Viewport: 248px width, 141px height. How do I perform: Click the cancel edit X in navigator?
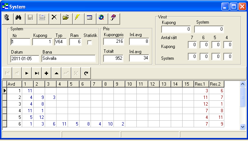76,73
